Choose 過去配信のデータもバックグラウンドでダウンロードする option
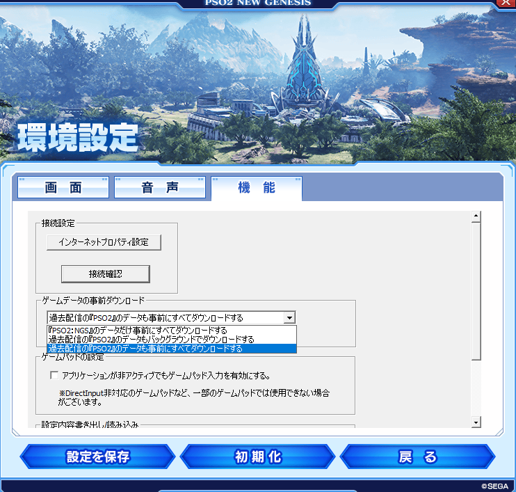 [172, 340]
